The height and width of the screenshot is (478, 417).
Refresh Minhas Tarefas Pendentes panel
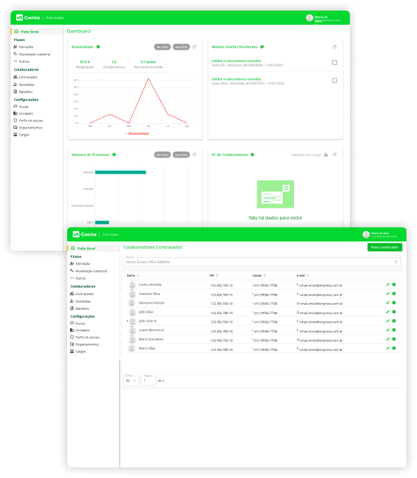coord(334,47)
